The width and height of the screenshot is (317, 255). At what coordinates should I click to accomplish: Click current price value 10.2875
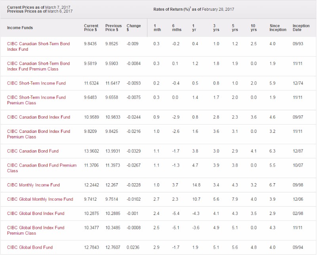(x=92, y=213)
